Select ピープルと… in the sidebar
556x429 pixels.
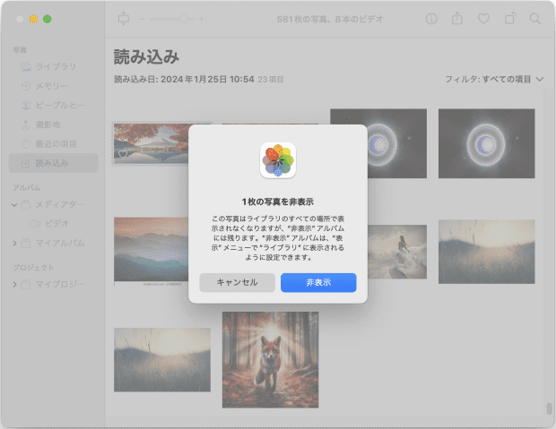point(54,105)
